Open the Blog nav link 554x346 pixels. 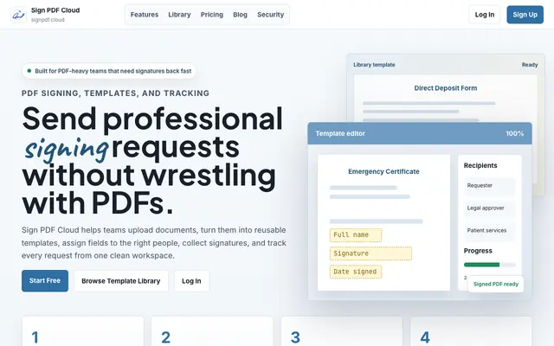[240, 15]
